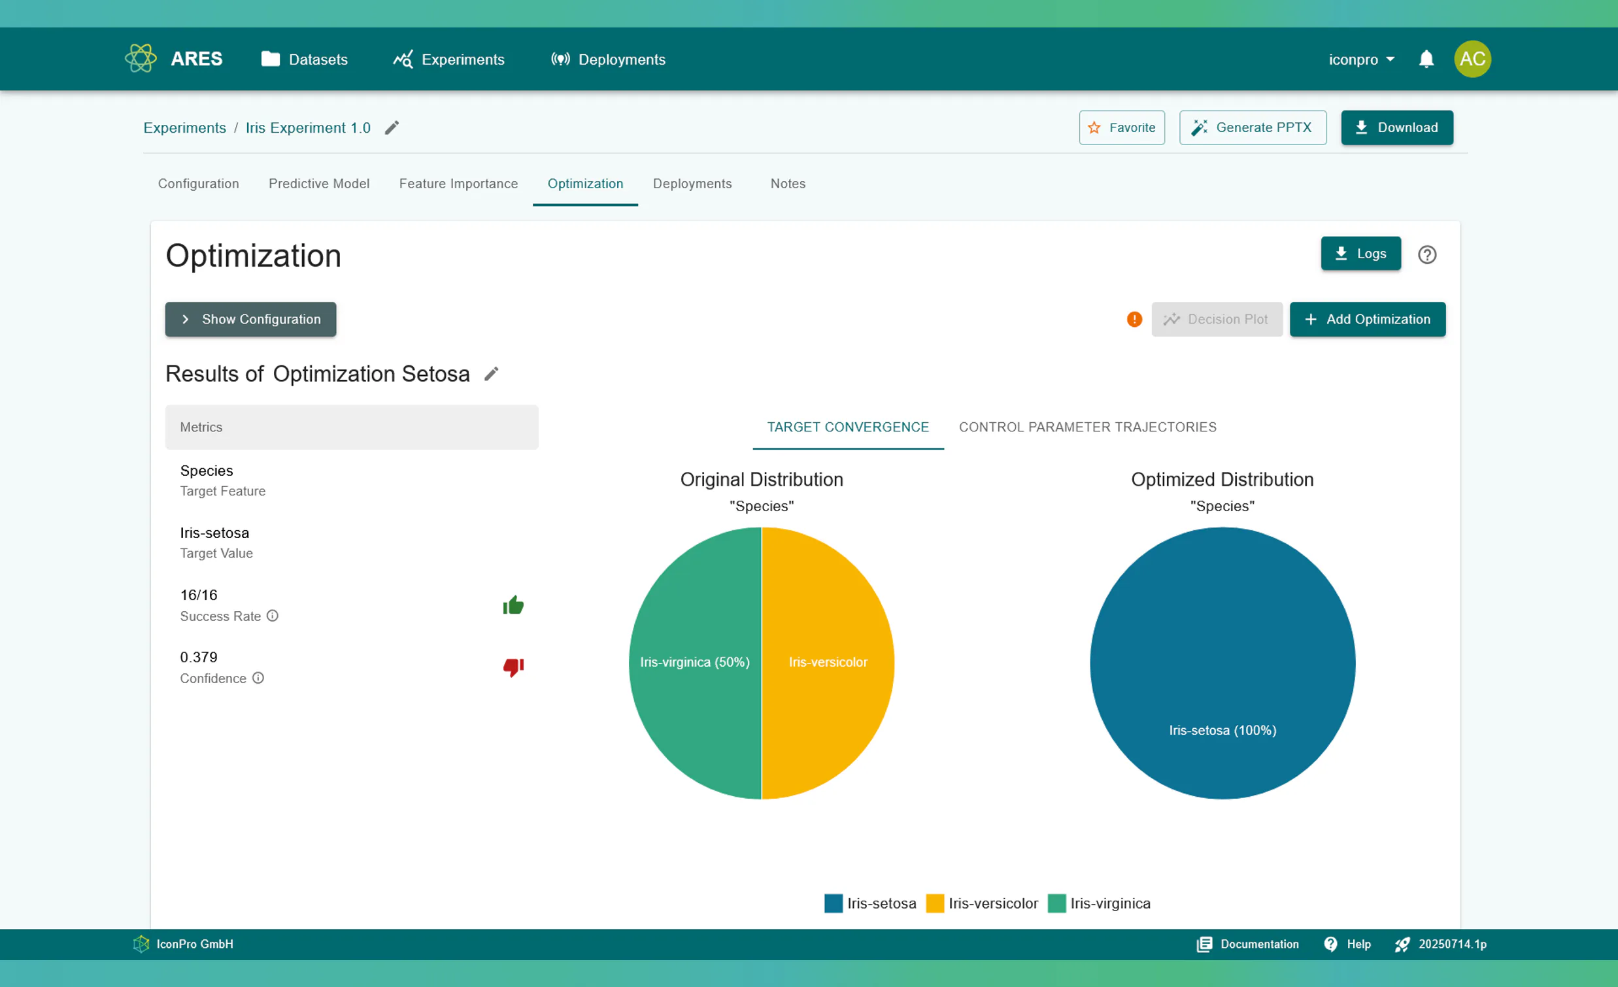The height and width of the screenshot is (987, 1618).
Task: Click the version 20250714.1p rocket entry
Action: [1441, 944]
